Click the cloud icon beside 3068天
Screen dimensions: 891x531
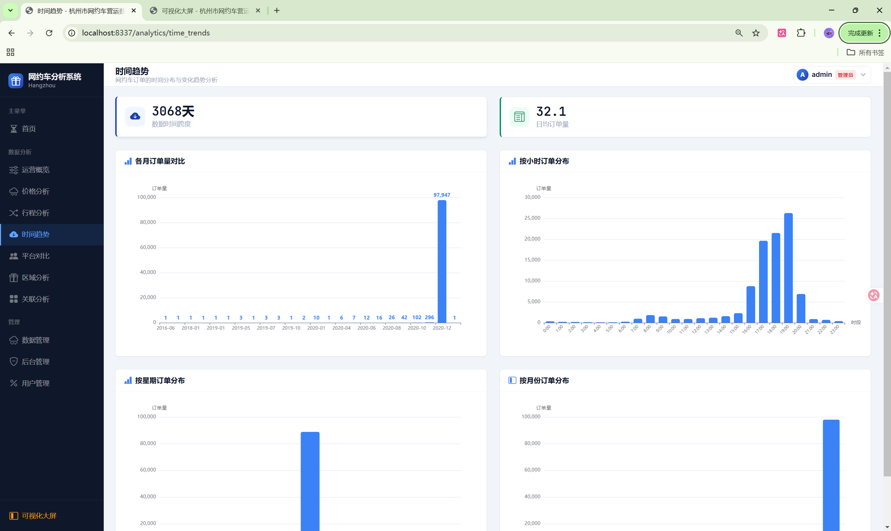point(135,116)
